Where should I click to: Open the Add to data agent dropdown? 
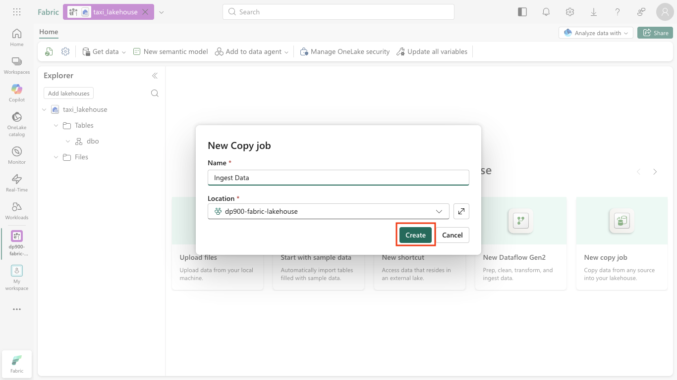tap(252, 51)
